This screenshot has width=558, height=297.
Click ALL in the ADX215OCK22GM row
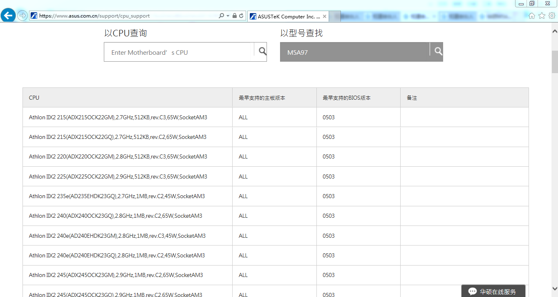(243, 117)
